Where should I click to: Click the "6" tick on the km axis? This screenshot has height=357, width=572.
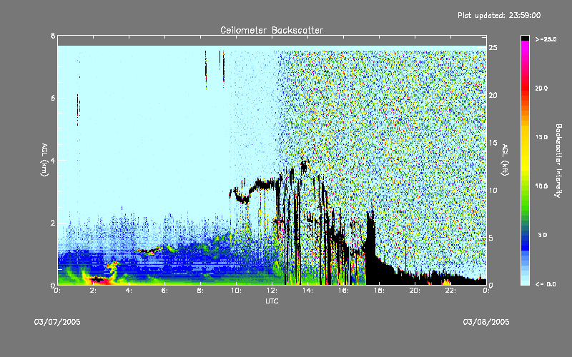(x=53, y=98)
